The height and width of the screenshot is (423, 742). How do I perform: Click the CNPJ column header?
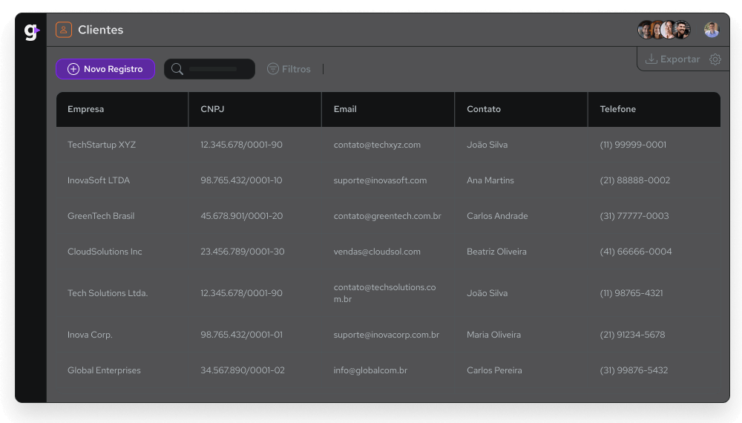coord(212,109)
